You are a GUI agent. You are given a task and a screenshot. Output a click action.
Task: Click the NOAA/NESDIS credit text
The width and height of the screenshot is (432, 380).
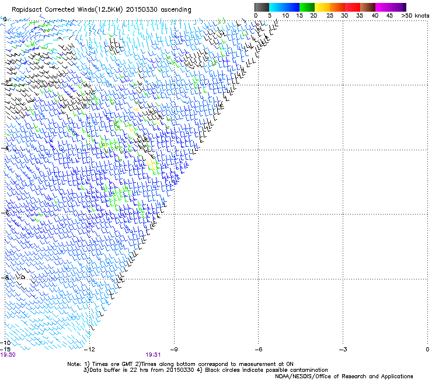tap(344, 376)
